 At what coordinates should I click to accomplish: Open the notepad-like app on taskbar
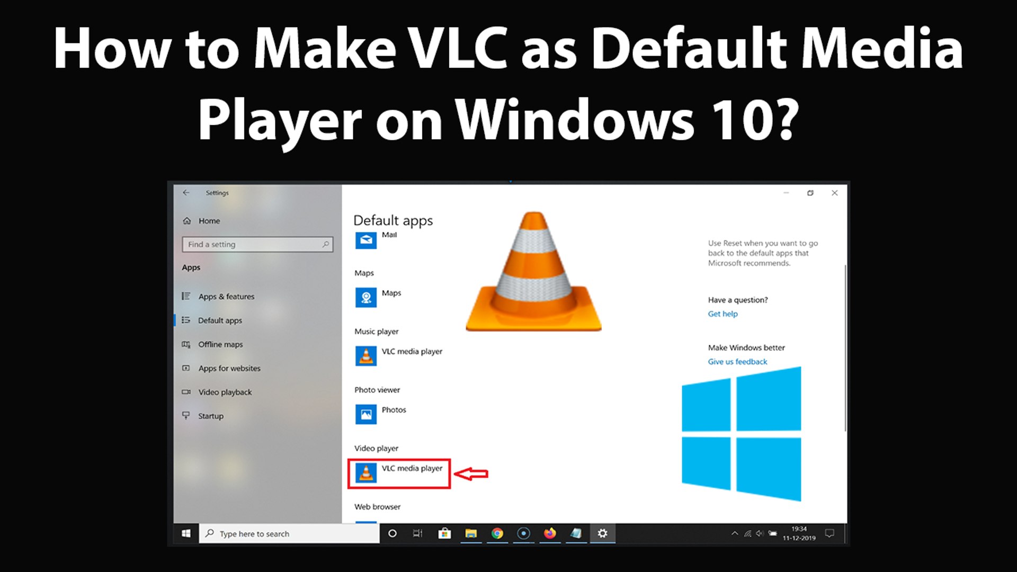(576, 533)
